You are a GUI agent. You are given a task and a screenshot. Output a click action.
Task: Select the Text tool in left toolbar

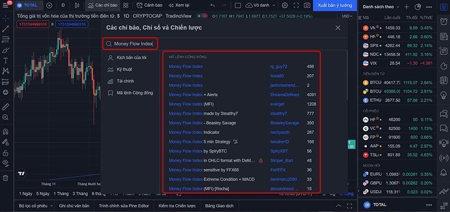[x=6, y=61]
